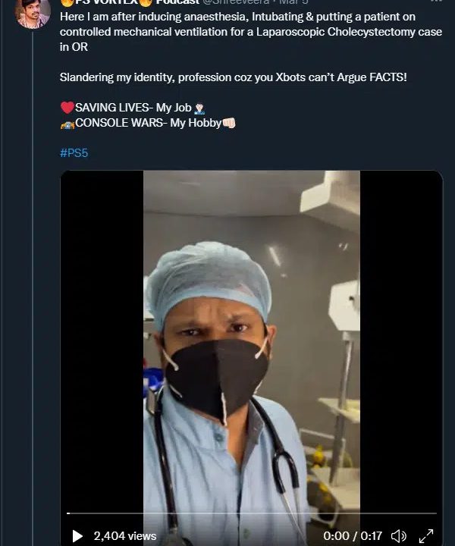Viewport: 455px width, 546px height.
Task: Click the red heart emoji before SAVING LIVES
Action: pyautogui.click(x=66, y=108)
